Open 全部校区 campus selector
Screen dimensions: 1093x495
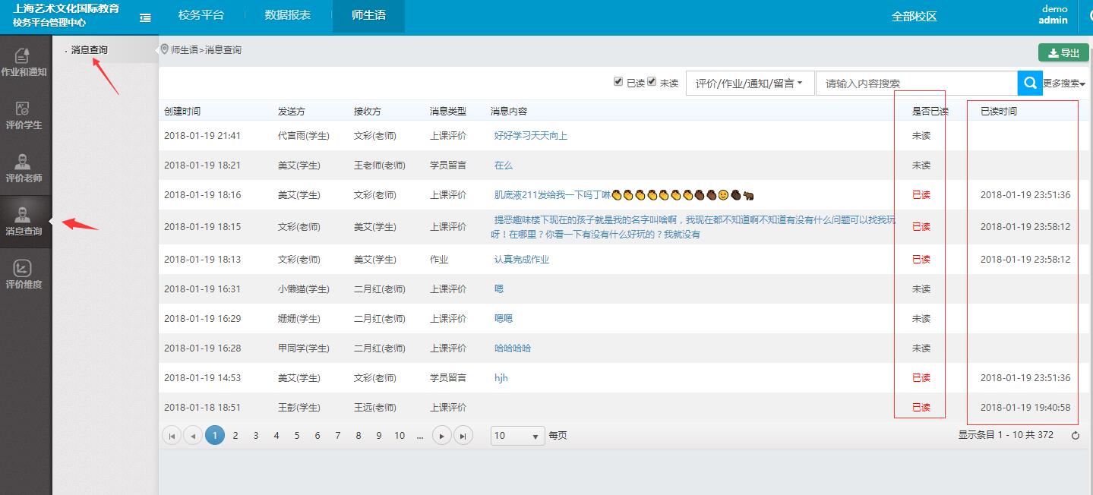click(x=915, y=17)
